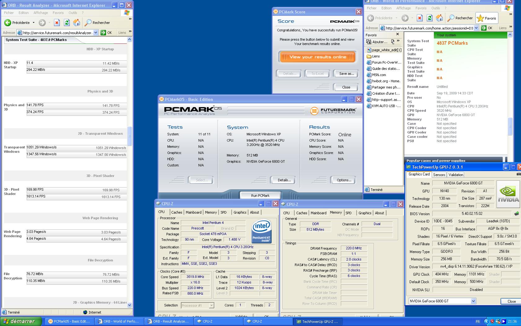Expand Liens toolbar chevron in Result Analyzer

tap(130, 32)
